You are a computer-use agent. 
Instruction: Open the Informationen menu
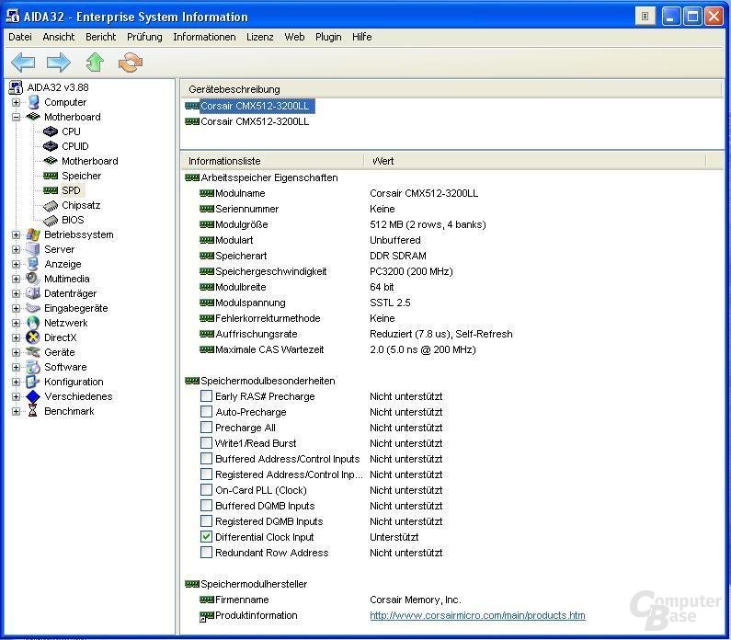(204, 37)
